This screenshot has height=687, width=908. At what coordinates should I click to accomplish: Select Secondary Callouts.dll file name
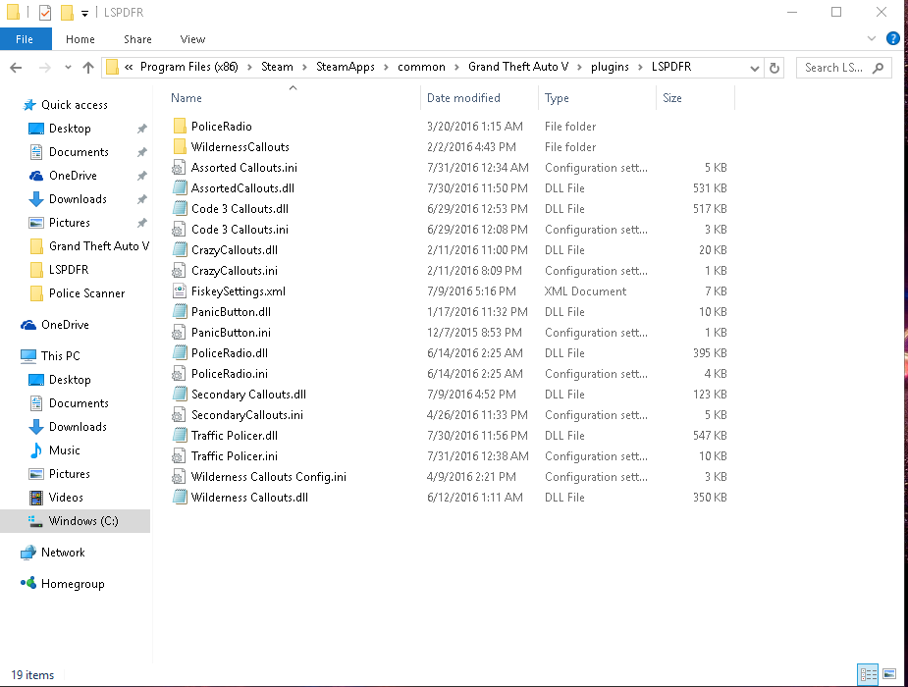(248, 395)
